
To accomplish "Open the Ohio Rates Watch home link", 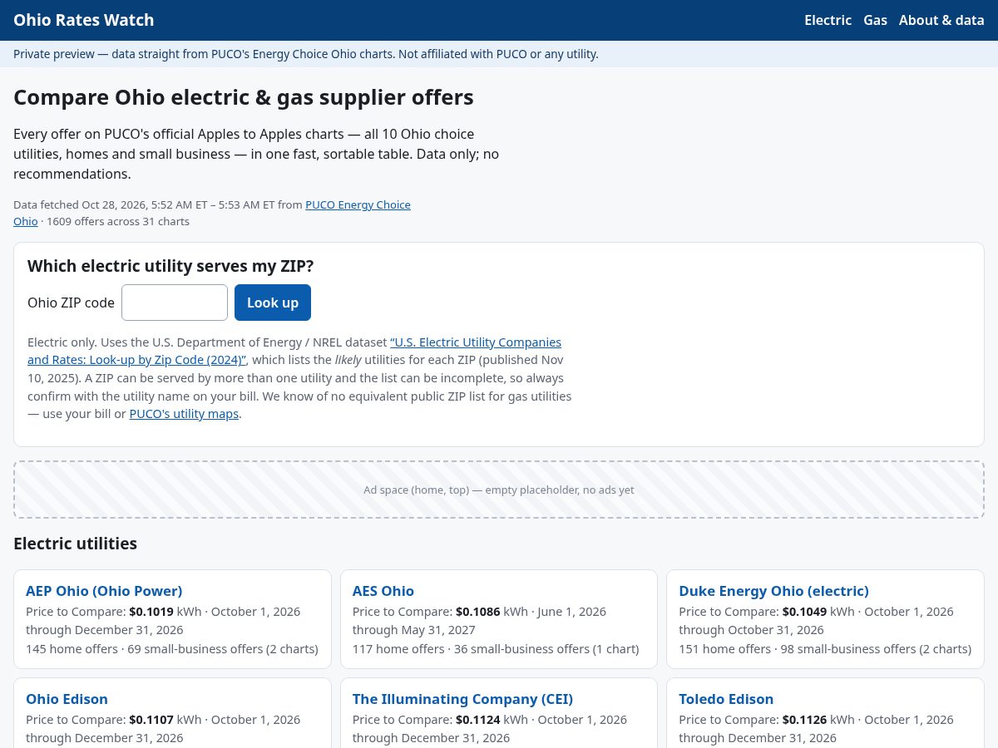I will pyautogui.click(x=83, y=20).
